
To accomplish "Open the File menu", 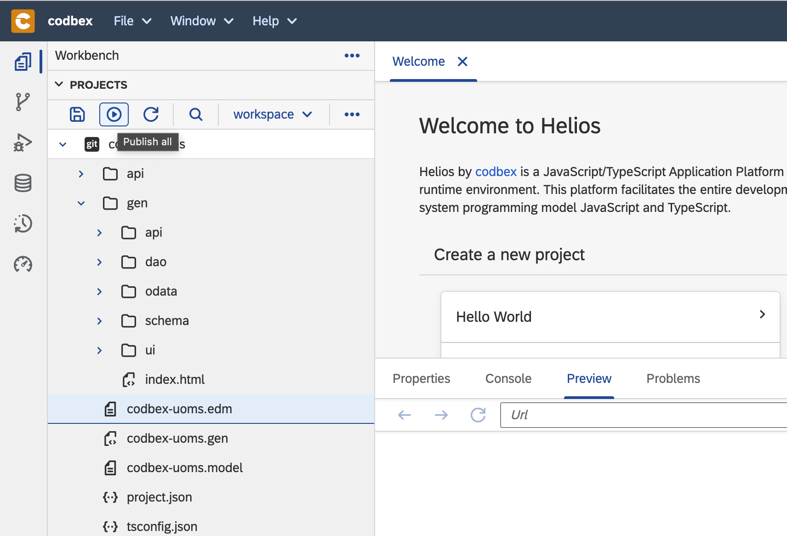I will 132,21.
